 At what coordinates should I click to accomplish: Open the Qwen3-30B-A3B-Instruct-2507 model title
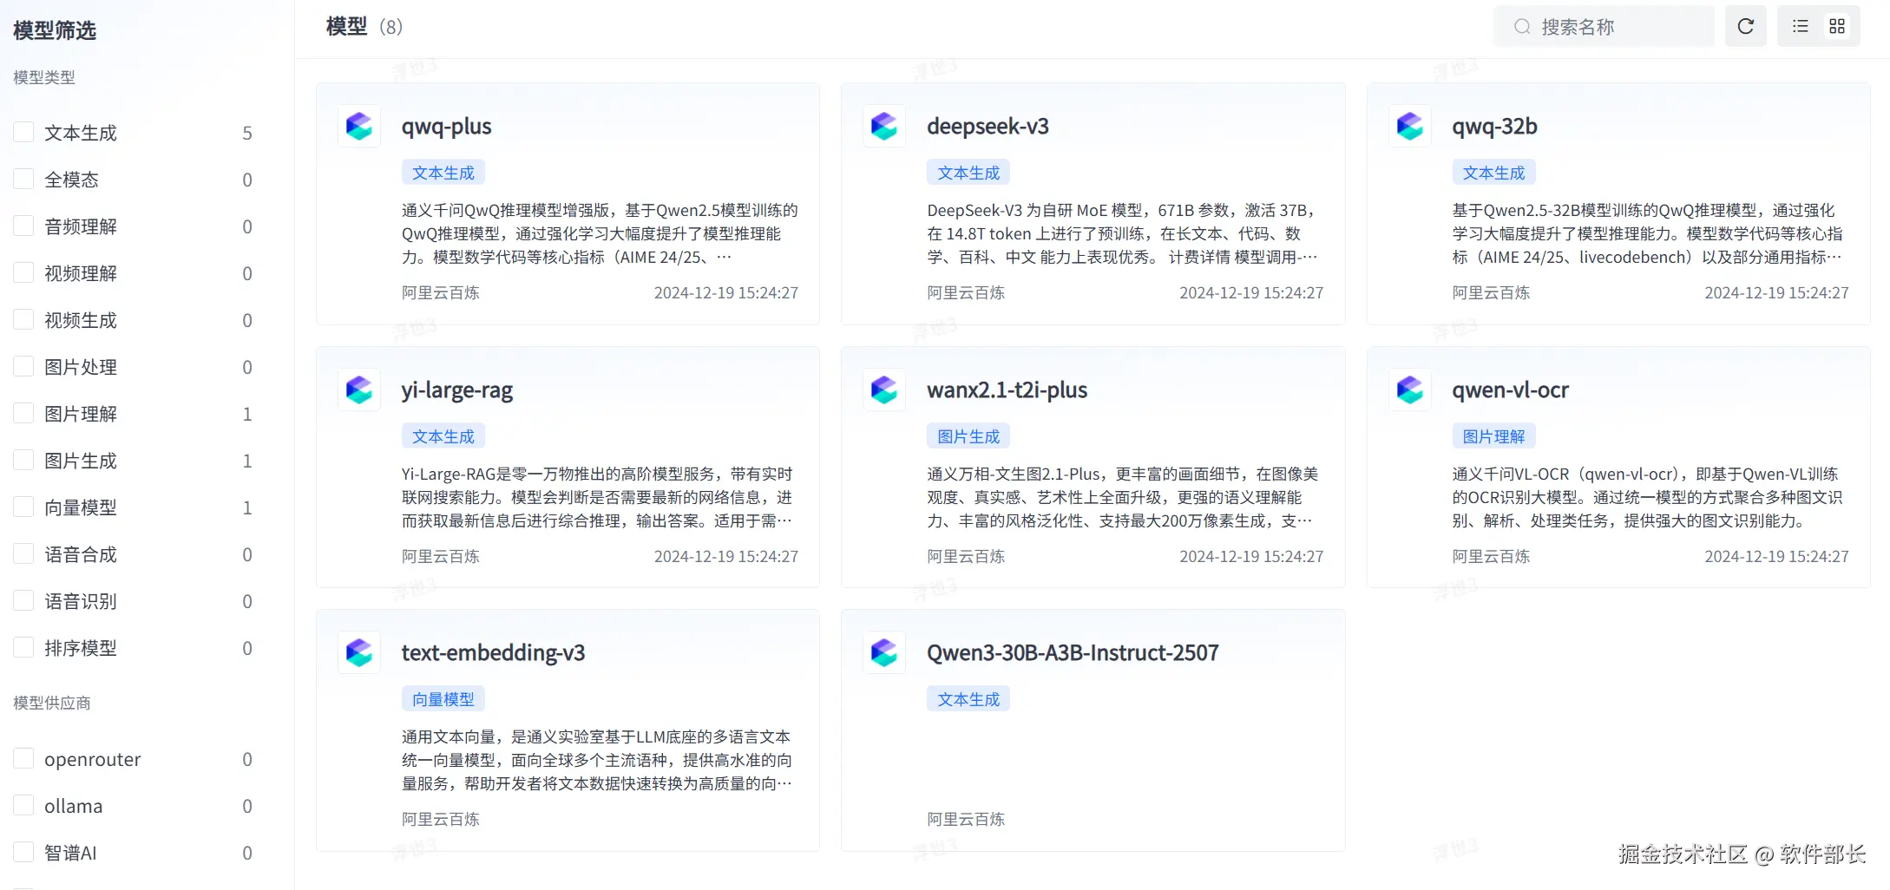pos(1073,653)
